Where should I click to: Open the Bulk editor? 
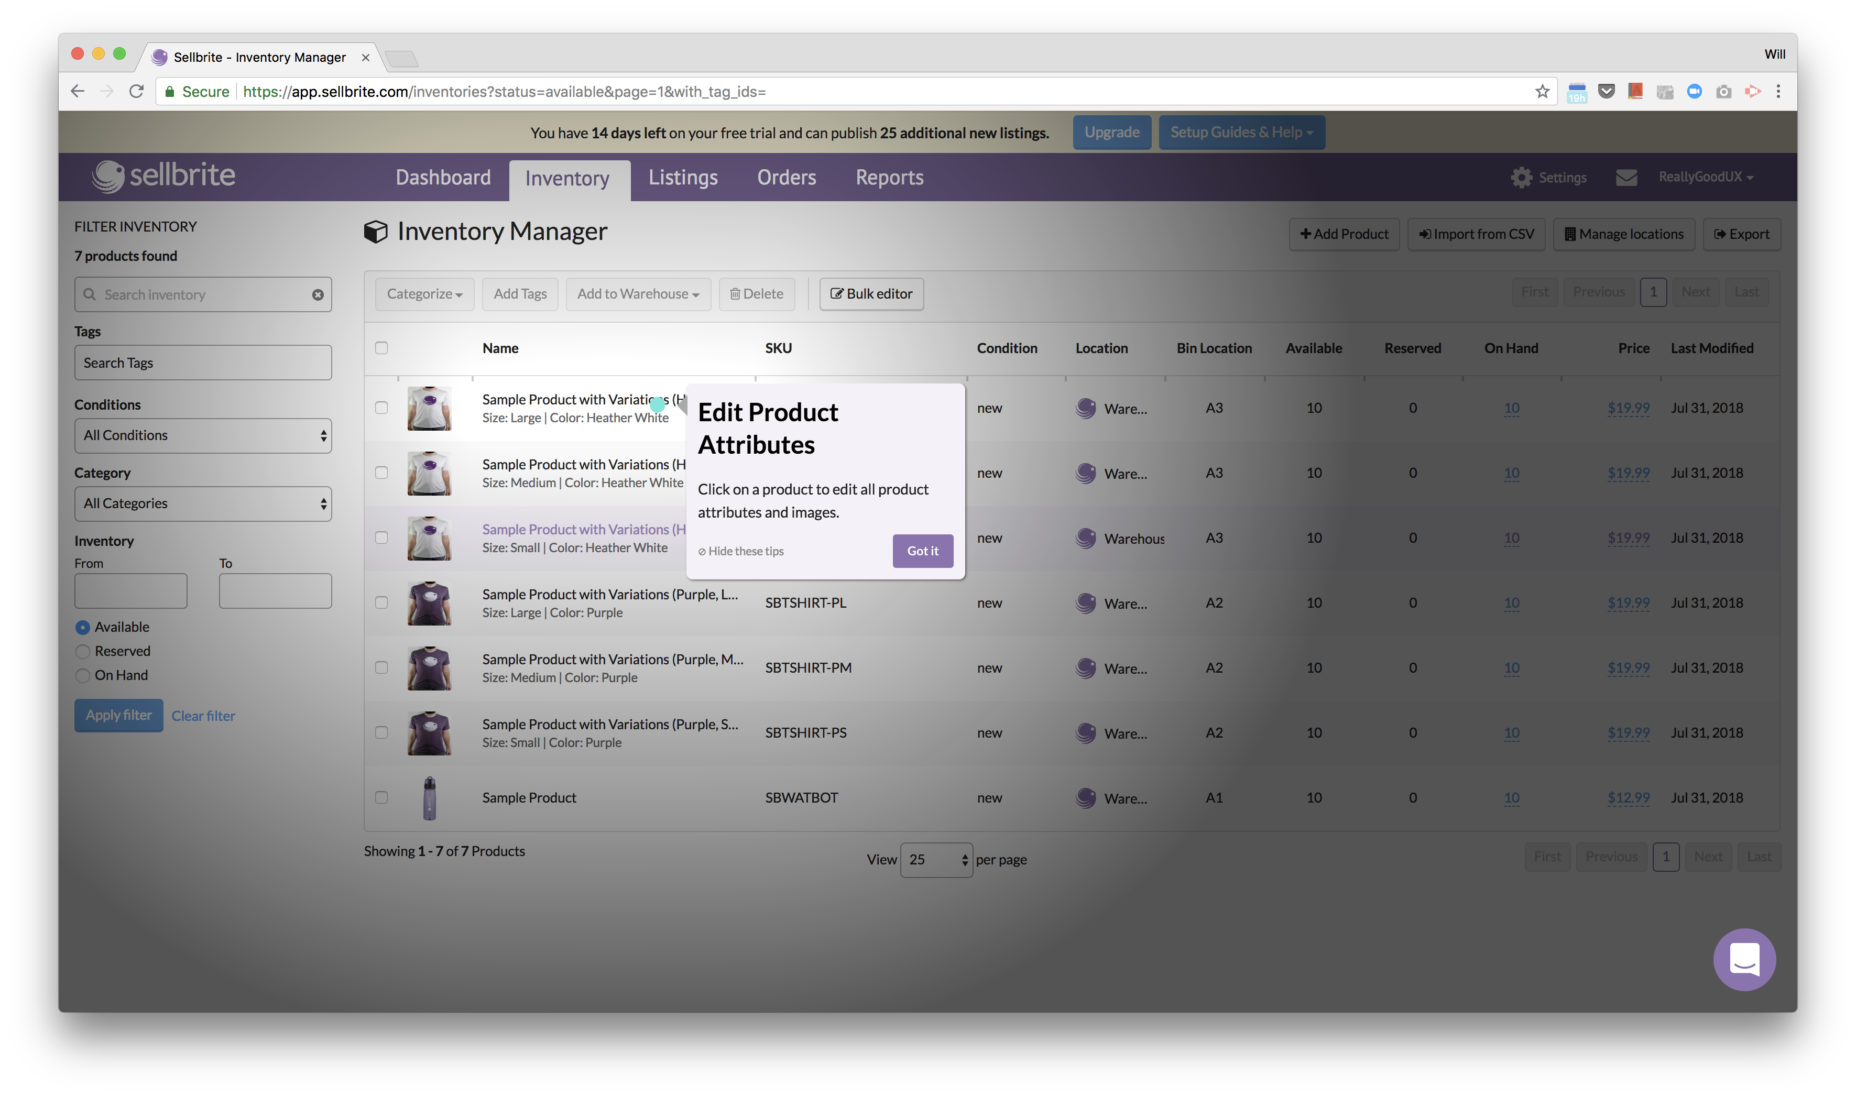coord(871,294)
